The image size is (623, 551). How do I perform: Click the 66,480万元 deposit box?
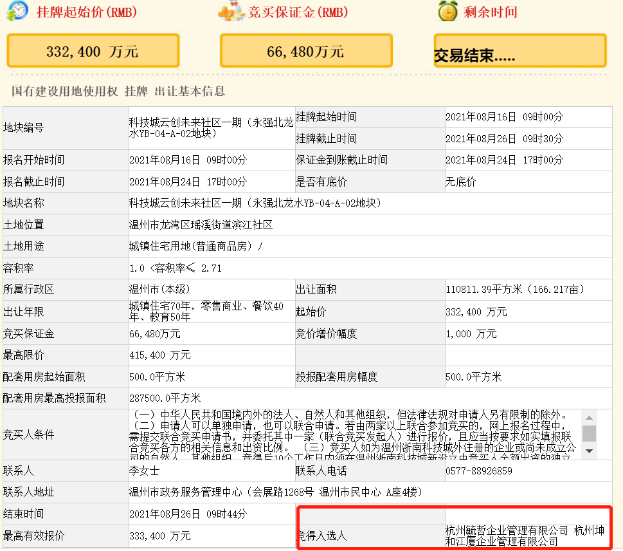click(x=306, y=51)
